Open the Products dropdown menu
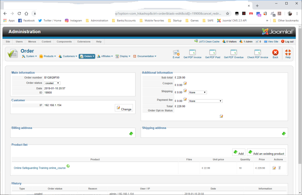Viewport: 302px width, 195px height. 48,56
